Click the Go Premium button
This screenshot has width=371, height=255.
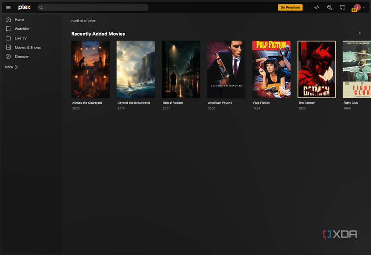(x=290, y=7)
